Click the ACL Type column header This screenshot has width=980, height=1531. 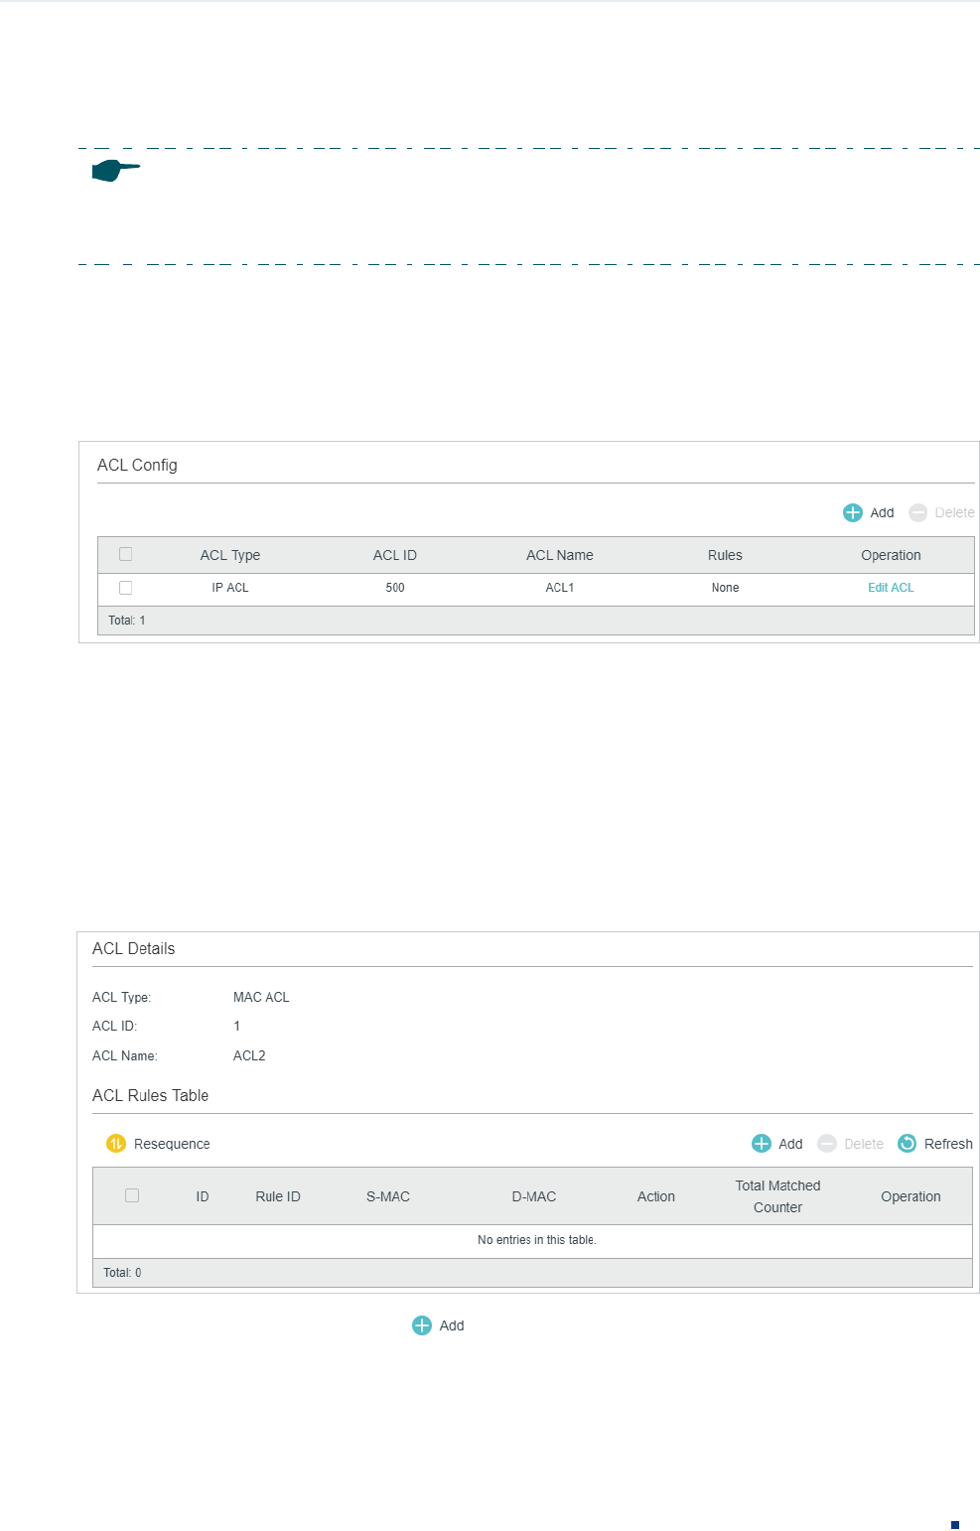point(230,555)
